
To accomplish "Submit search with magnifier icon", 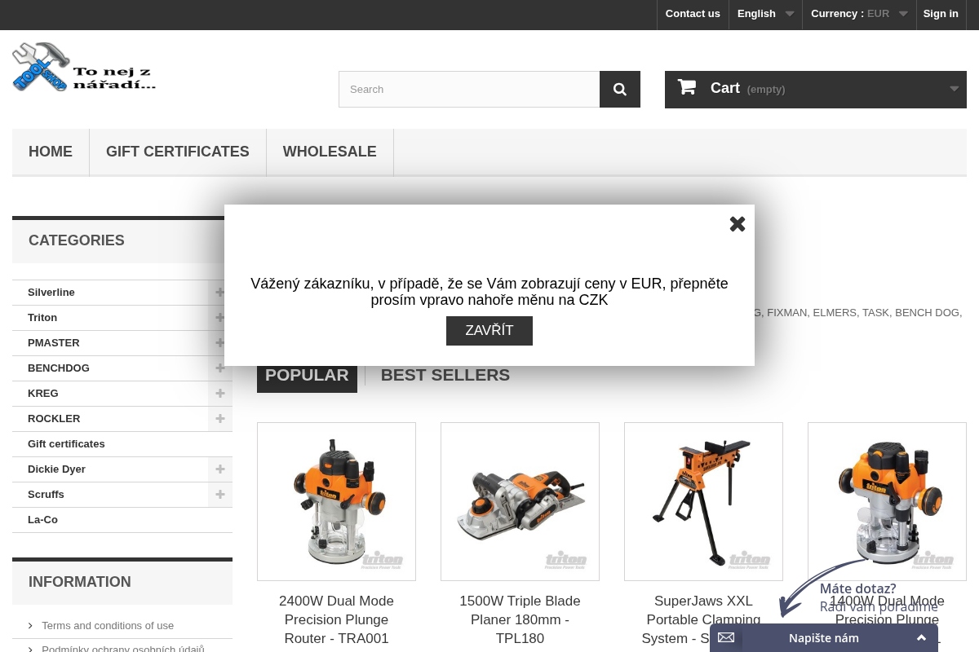I will pos(620,89).
